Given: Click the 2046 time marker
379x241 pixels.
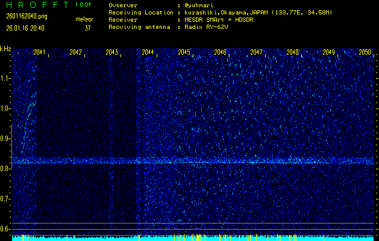Looking at the screenshot, I should click(x=220, y=52).
